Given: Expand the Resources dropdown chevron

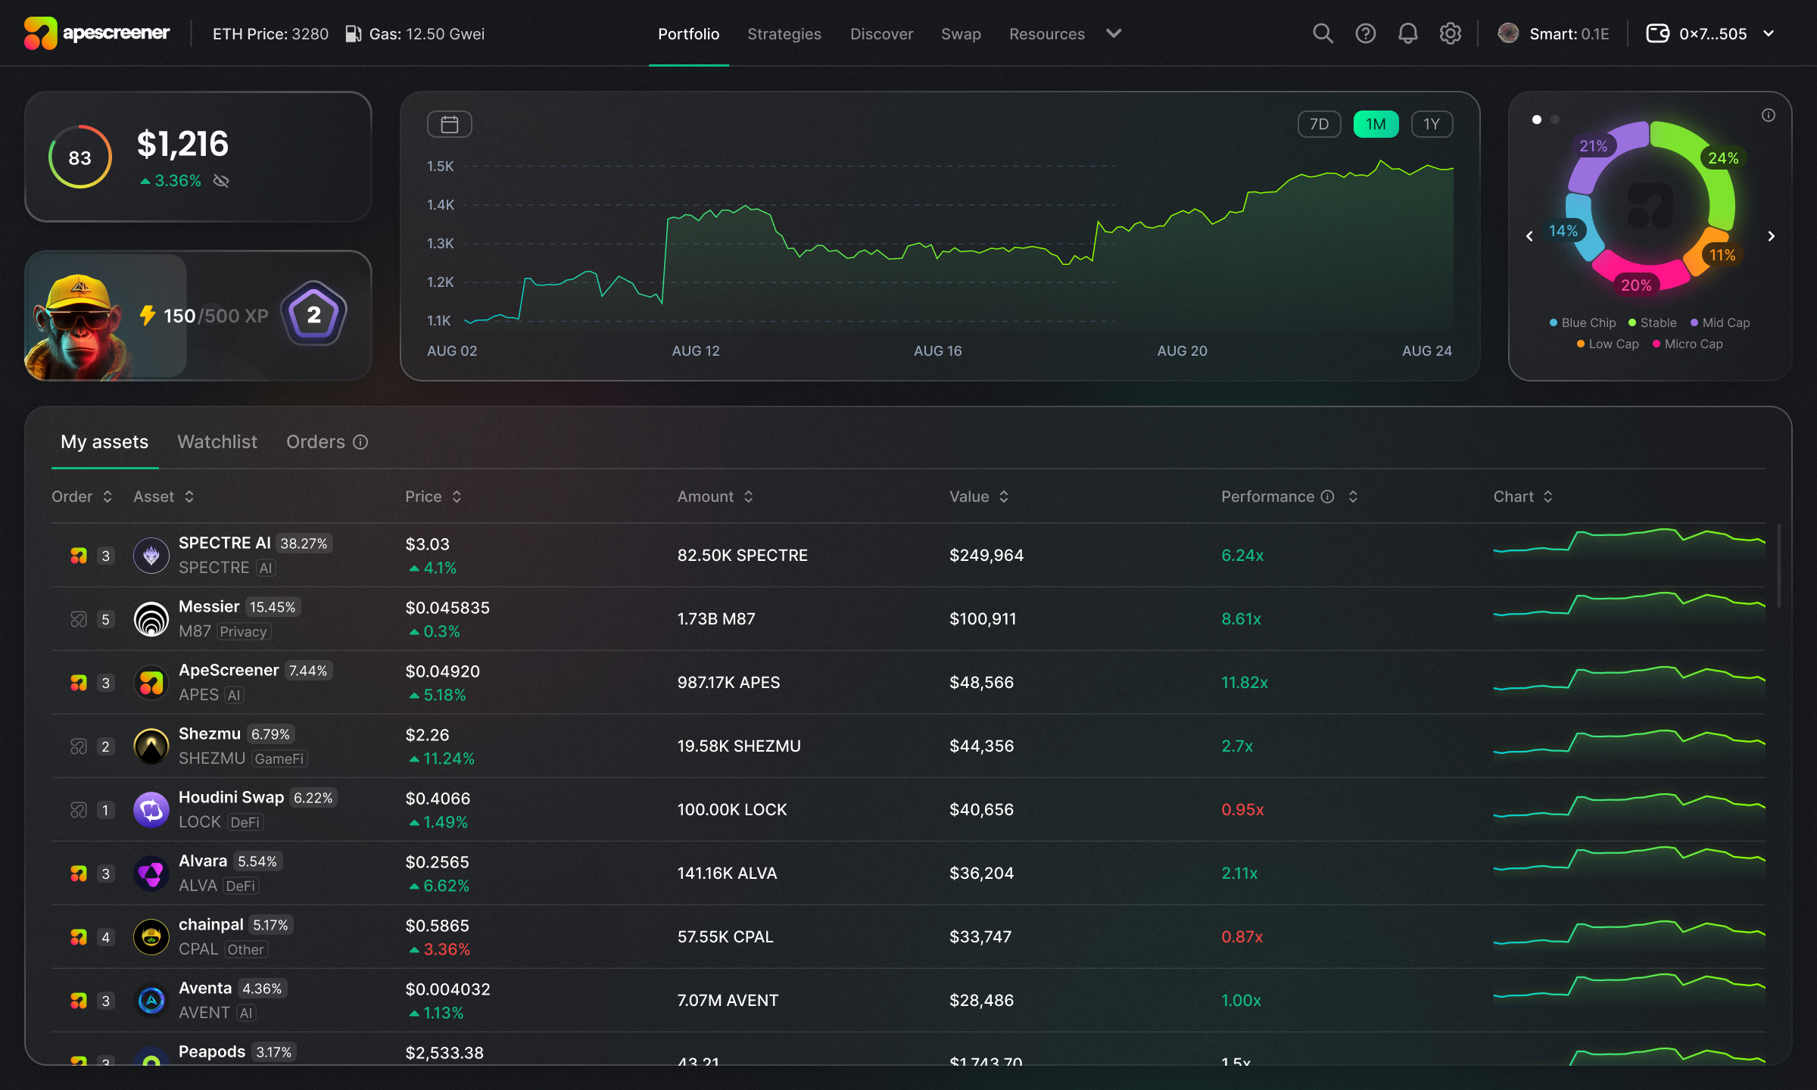Looking at the screenshot, I should [1114, 33].
